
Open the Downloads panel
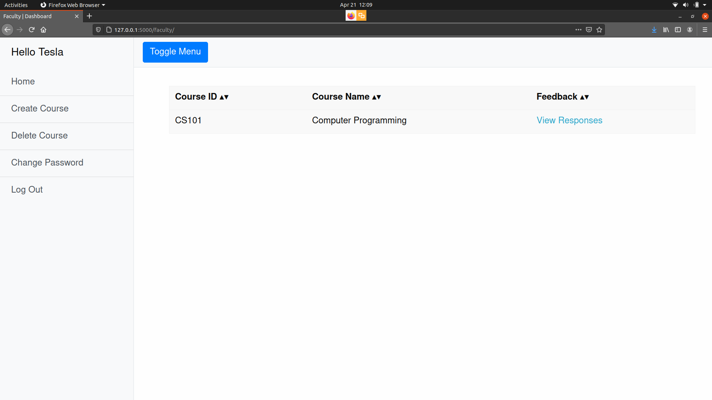(x=654, y=30)
